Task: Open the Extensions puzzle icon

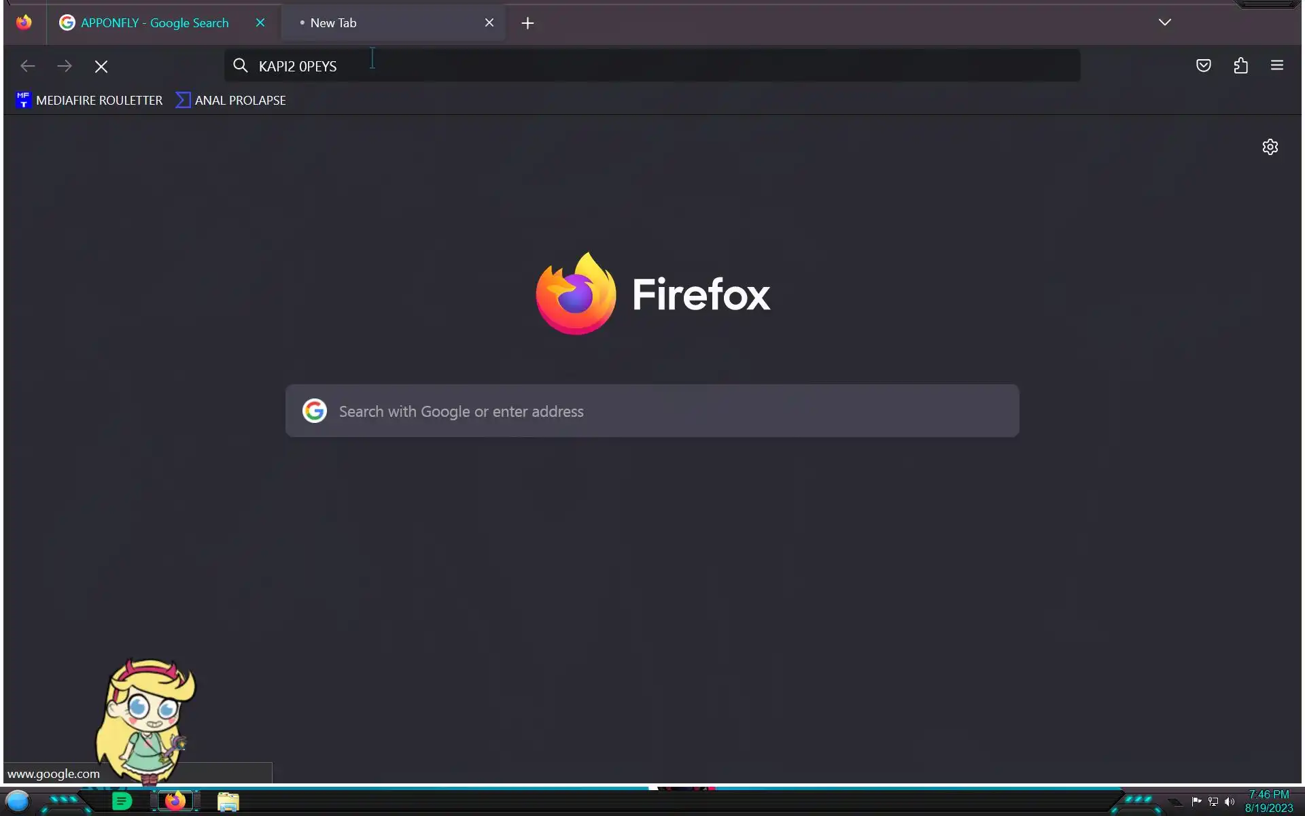Action: [x=1240, y=65]
